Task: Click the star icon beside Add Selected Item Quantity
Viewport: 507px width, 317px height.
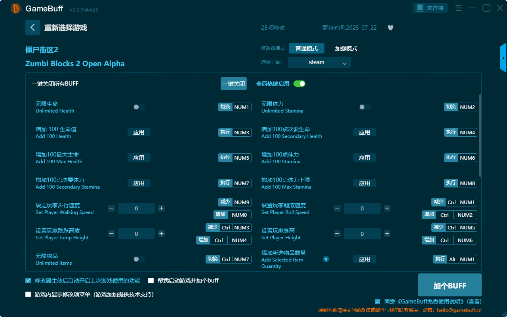Action: [326, 259]
